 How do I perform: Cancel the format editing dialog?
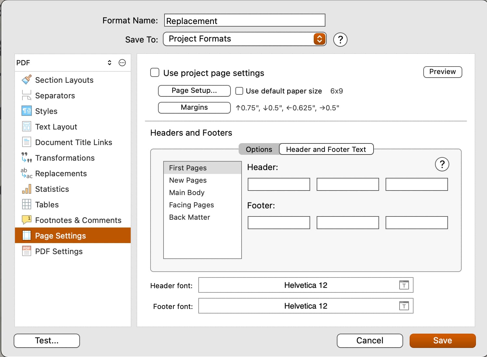(370, 340)
